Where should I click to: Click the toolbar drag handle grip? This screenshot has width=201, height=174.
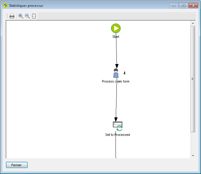(7, 16)
